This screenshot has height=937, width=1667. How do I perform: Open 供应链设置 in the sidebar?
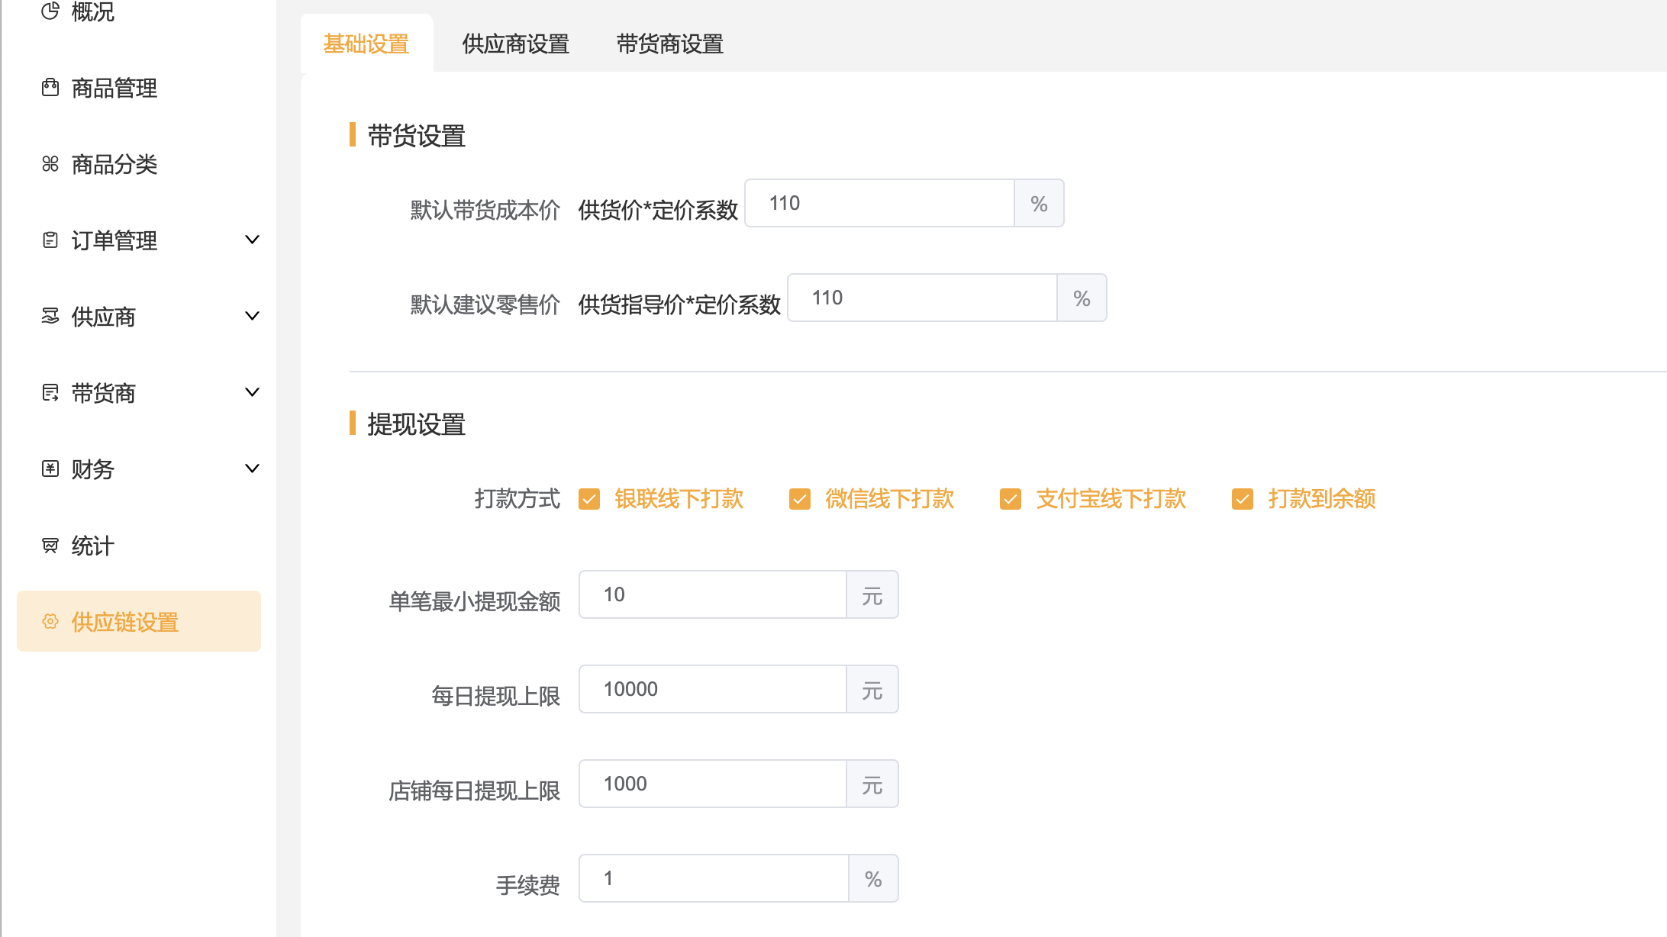pos(139,621)
